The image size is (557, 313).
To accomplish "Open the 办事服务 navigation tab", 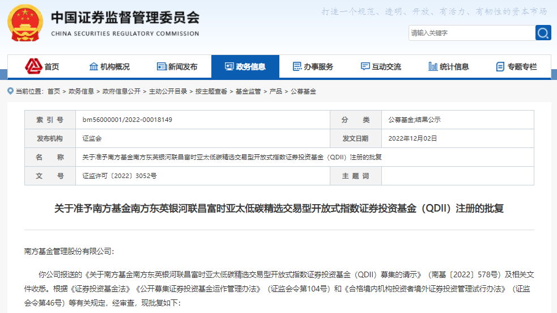I will [313, 66].
